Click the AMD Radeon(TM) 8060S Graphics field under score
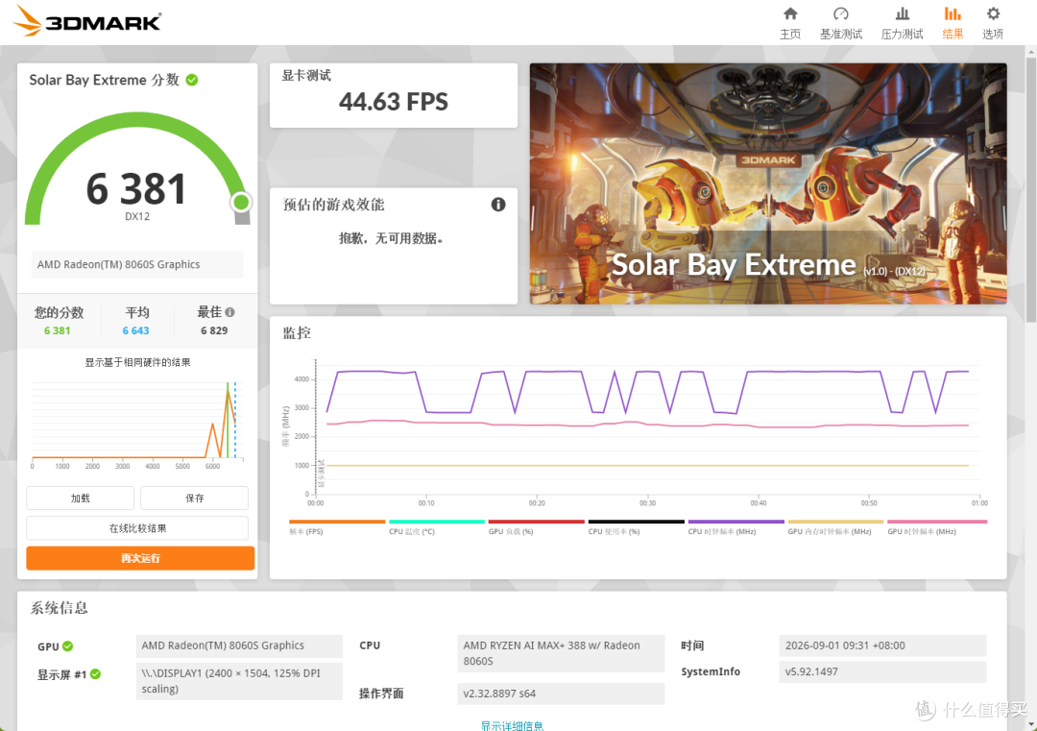1037x731 pixels. [137, 264]
